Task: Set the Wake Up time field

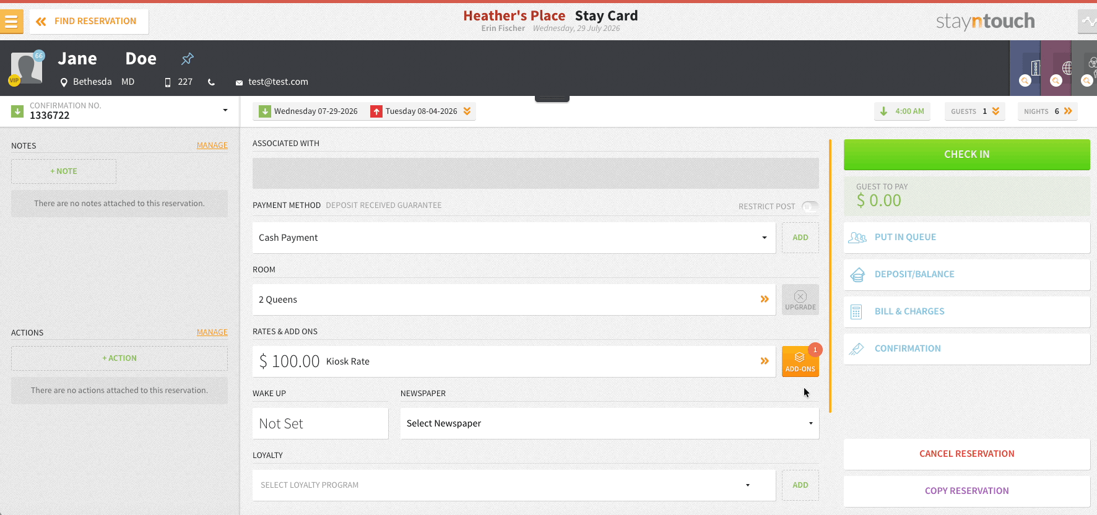Action: [x=320, y=423]
